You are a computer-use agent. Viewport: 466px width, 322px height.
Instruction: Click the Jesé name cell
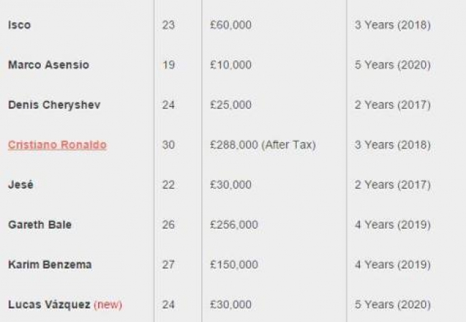click(21, 184)
